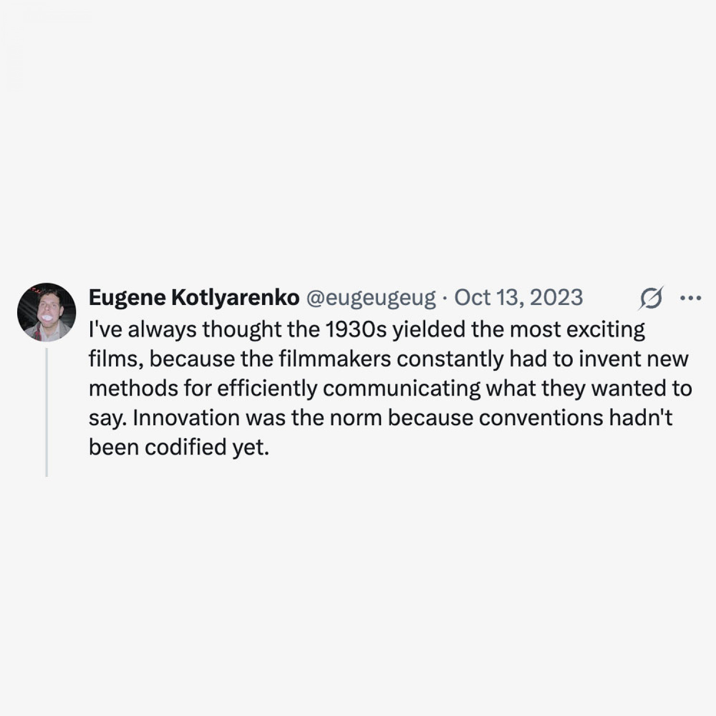The height and width of the screenshot is (716, 716).
Task: Click the Oct 13, 2023 timestamp
Action: click(x=518, y=297)
